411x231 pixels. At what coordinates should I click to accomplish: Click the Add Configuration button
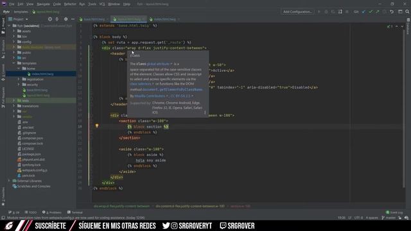click(297, 12)
